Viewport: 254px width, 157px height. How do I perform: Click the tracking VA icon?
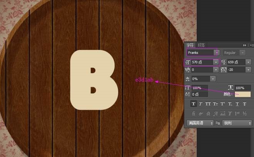click(224, 70)
